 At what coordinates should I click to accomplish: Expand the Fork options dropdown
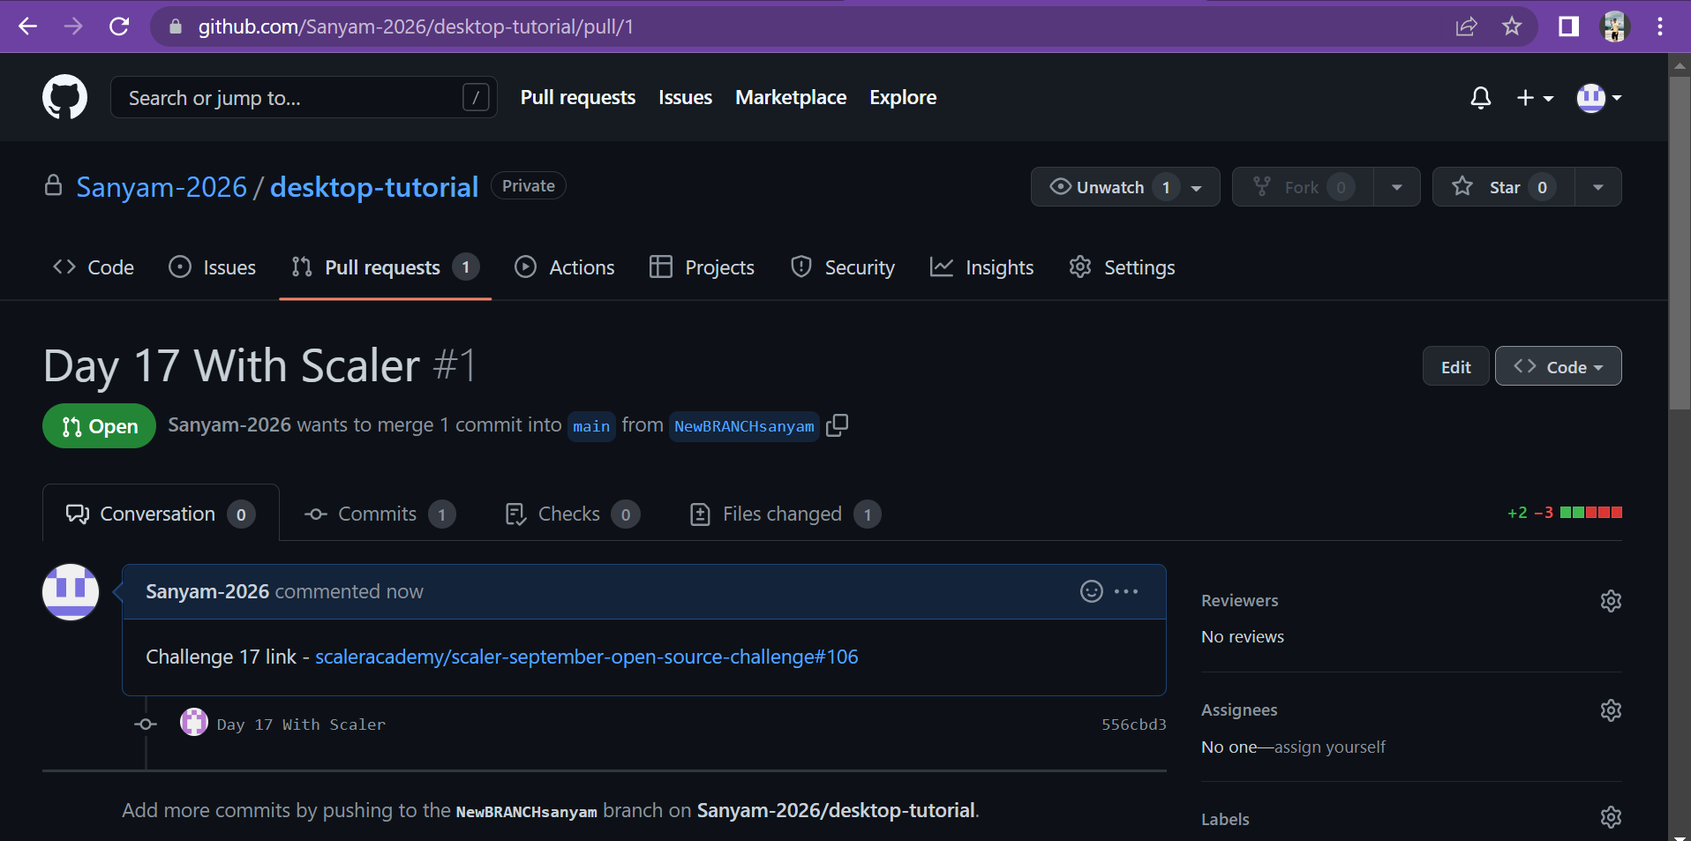click(x=1397, y=186)
